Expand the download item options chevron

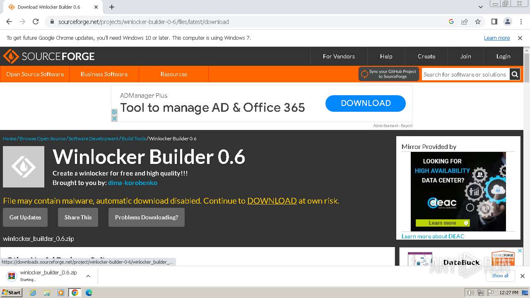click(88, 276)
